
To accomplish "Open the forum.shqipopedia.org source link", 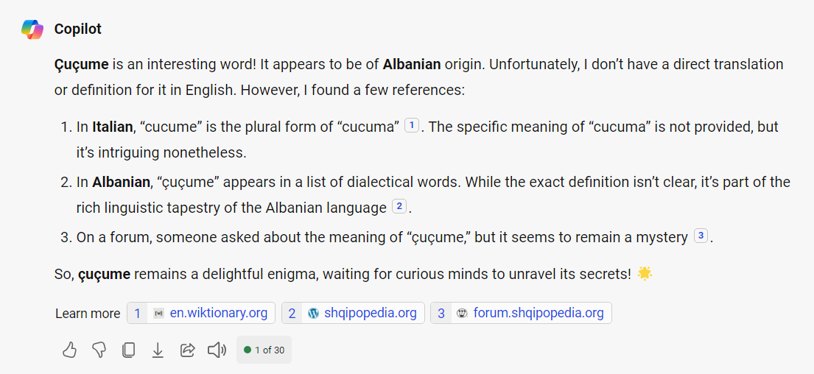I will coord(538,313).
